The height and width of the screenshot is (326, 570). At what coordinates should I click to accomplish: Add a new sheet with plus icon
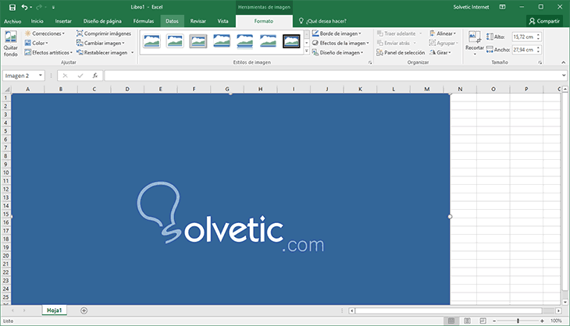click(x=84, y=310)
